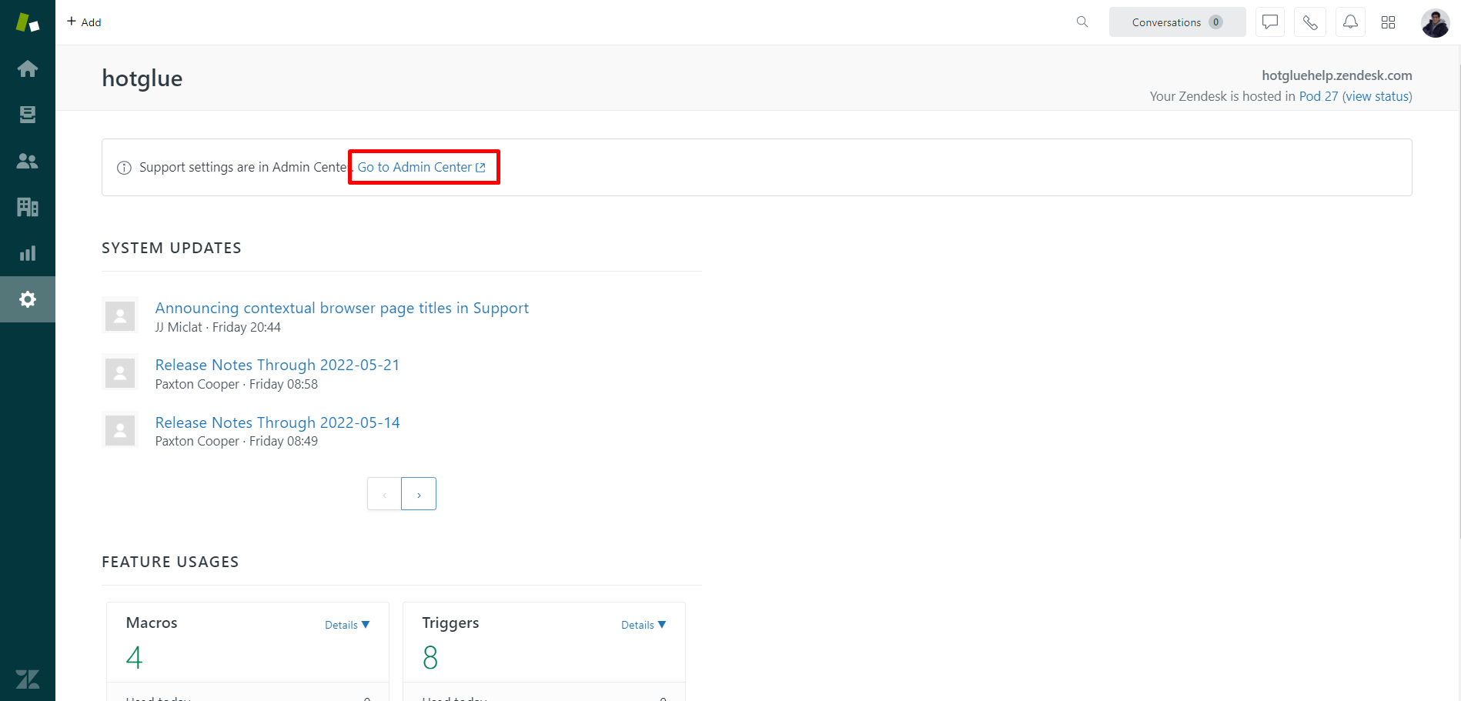The height and width of the screenshot is (701, 1461).
Task: Click the Zendesk Z logo at sidebar bottom
Action: (x=28, y=679)
